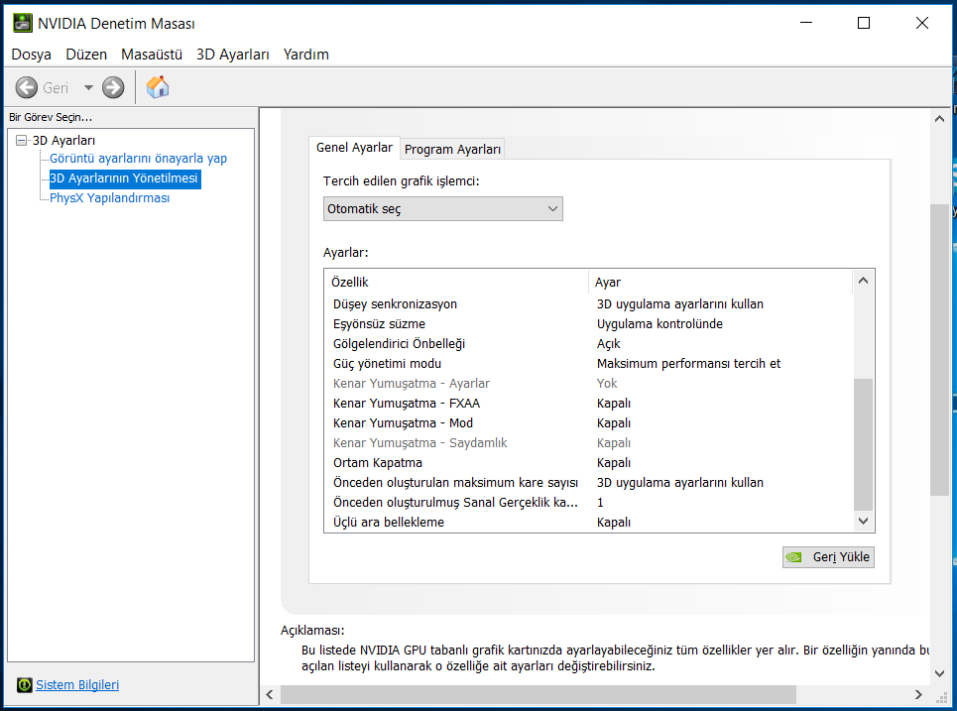Open the Masaüstü menu
This screenshot has height=711, width=957.
point(152,55)
